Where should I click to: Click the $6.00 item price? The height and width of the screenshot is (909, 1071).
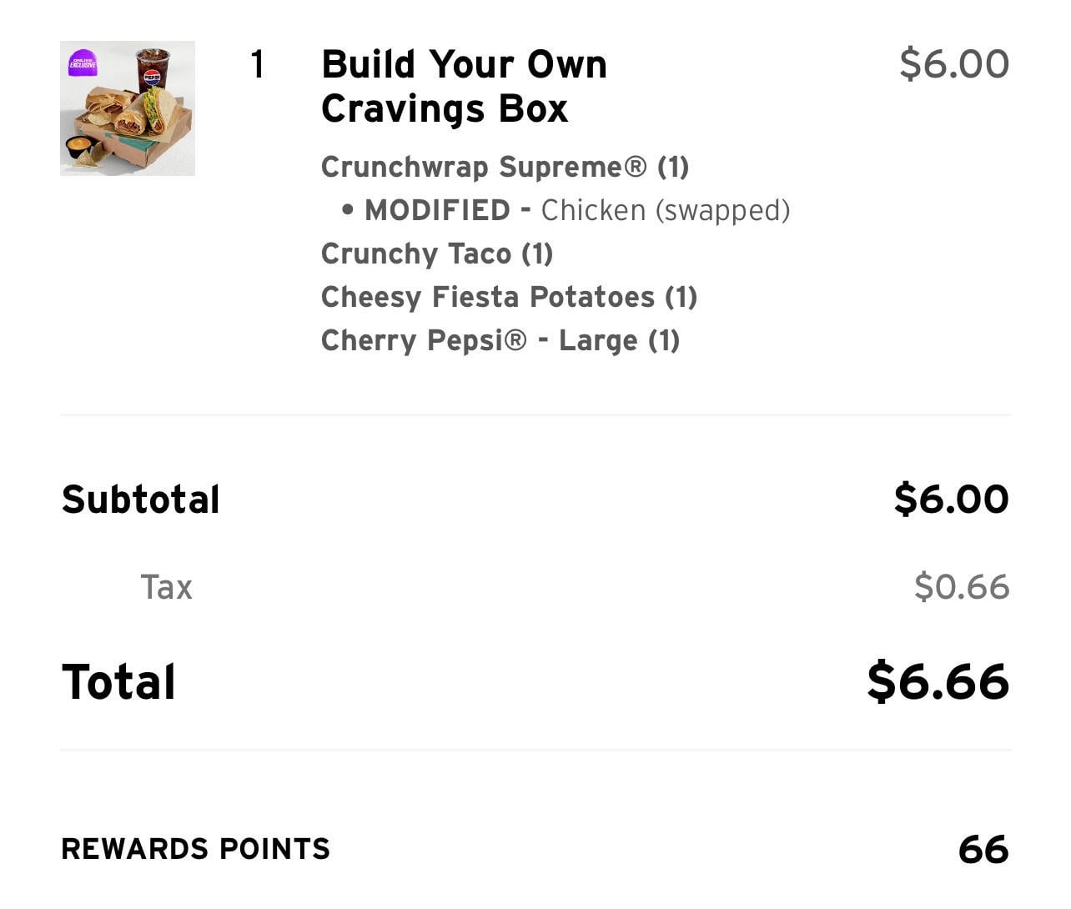point(954,64)
